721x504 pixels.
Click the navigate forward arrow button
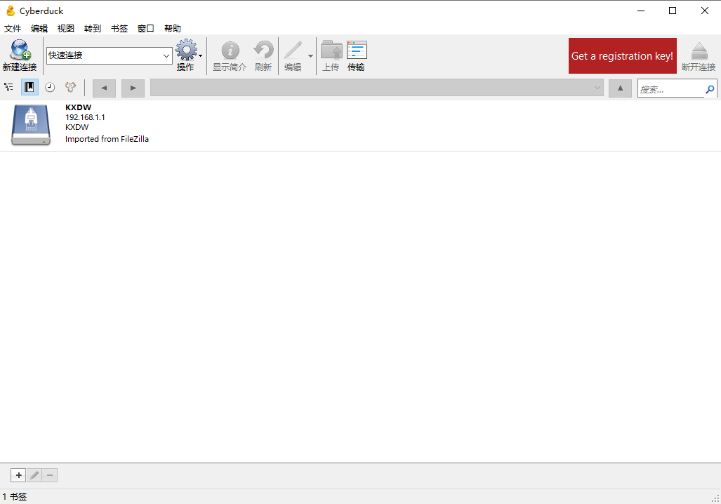point(133,88)
